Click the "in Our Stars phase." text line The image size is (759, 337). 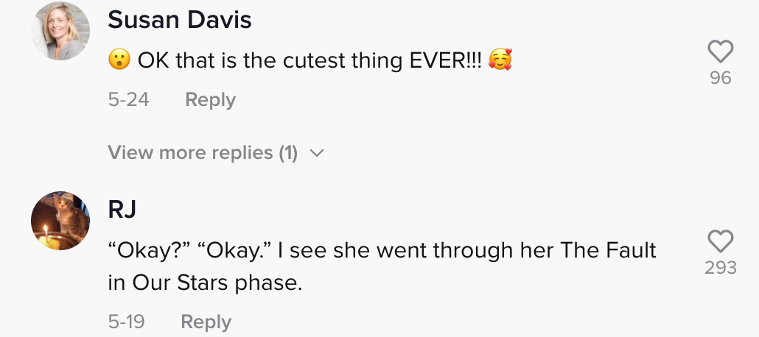click(x=205, y=283)
